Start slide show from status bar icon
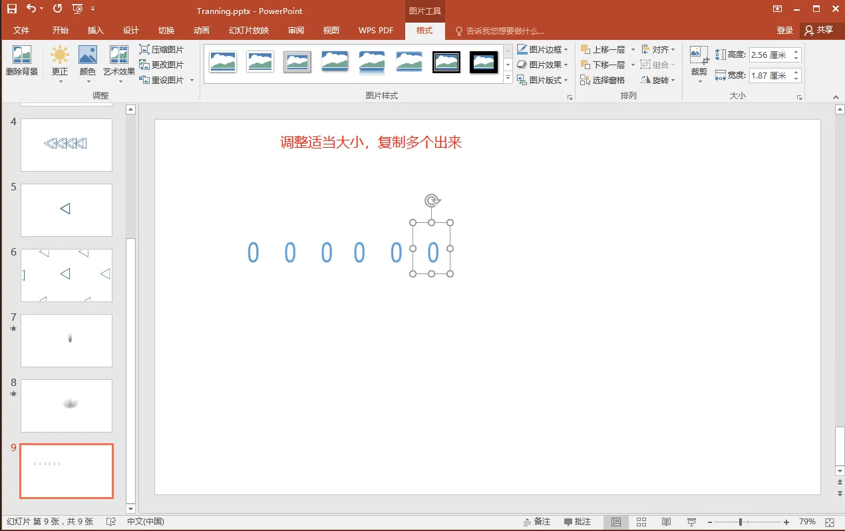 (x=691, y=522)
